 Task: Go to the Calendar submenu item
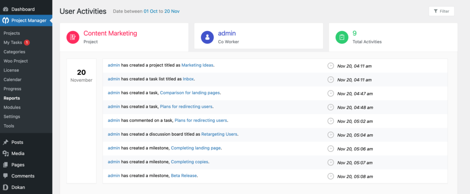tap(12, 79)
